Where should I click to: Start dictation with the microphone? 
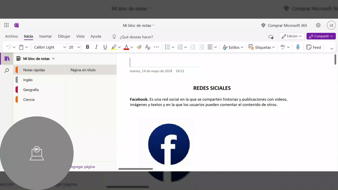[x=298, y=47]
